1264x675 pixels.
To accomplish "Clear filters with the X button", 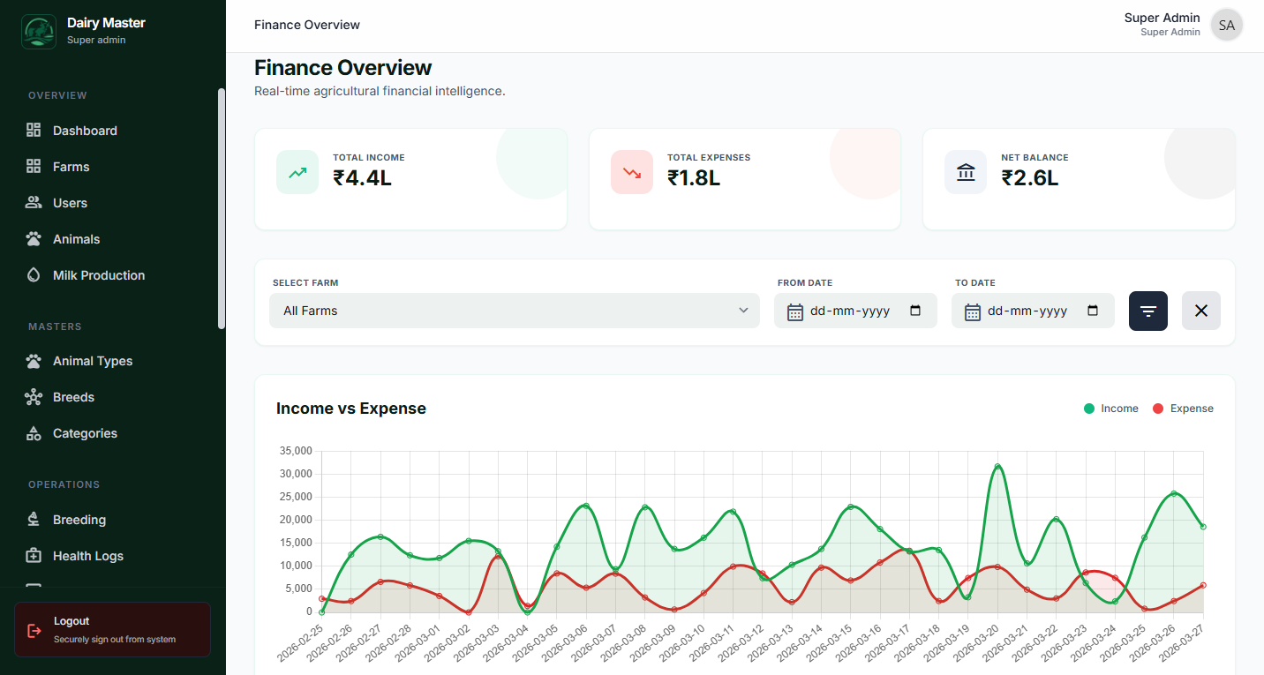I will pyautogui.click(x=1200, y=311).
